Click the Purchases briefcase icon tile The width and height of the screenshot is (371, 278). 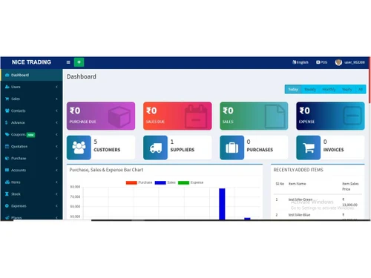232,148
